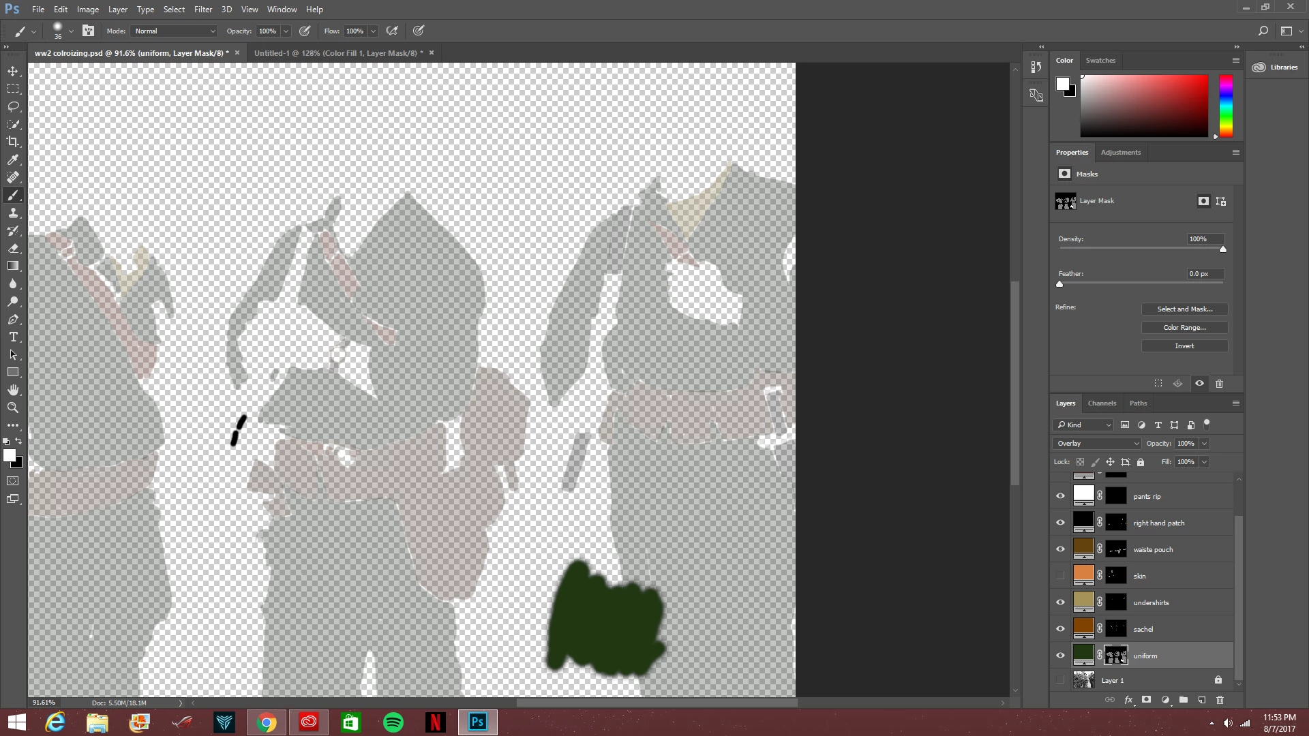Switch to the Channels tab
Image resolution: width=1309 pixels, height=736 pixels.
[x=1102, y=403]
